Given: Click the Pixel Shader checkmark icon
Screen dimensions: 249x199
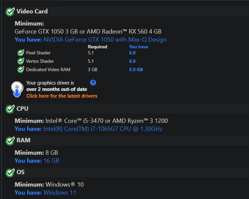Looking at the screenshot, I should (20, 53).
